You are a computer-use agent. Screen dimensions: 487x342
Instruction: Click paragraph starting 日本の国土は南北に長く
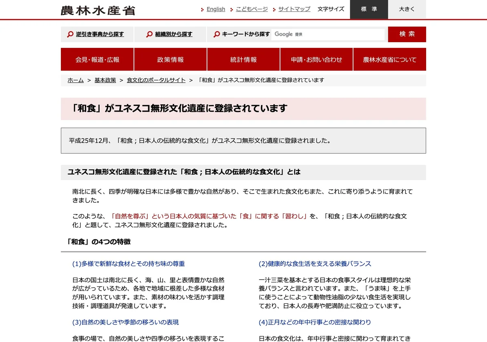tap(149, 293)
